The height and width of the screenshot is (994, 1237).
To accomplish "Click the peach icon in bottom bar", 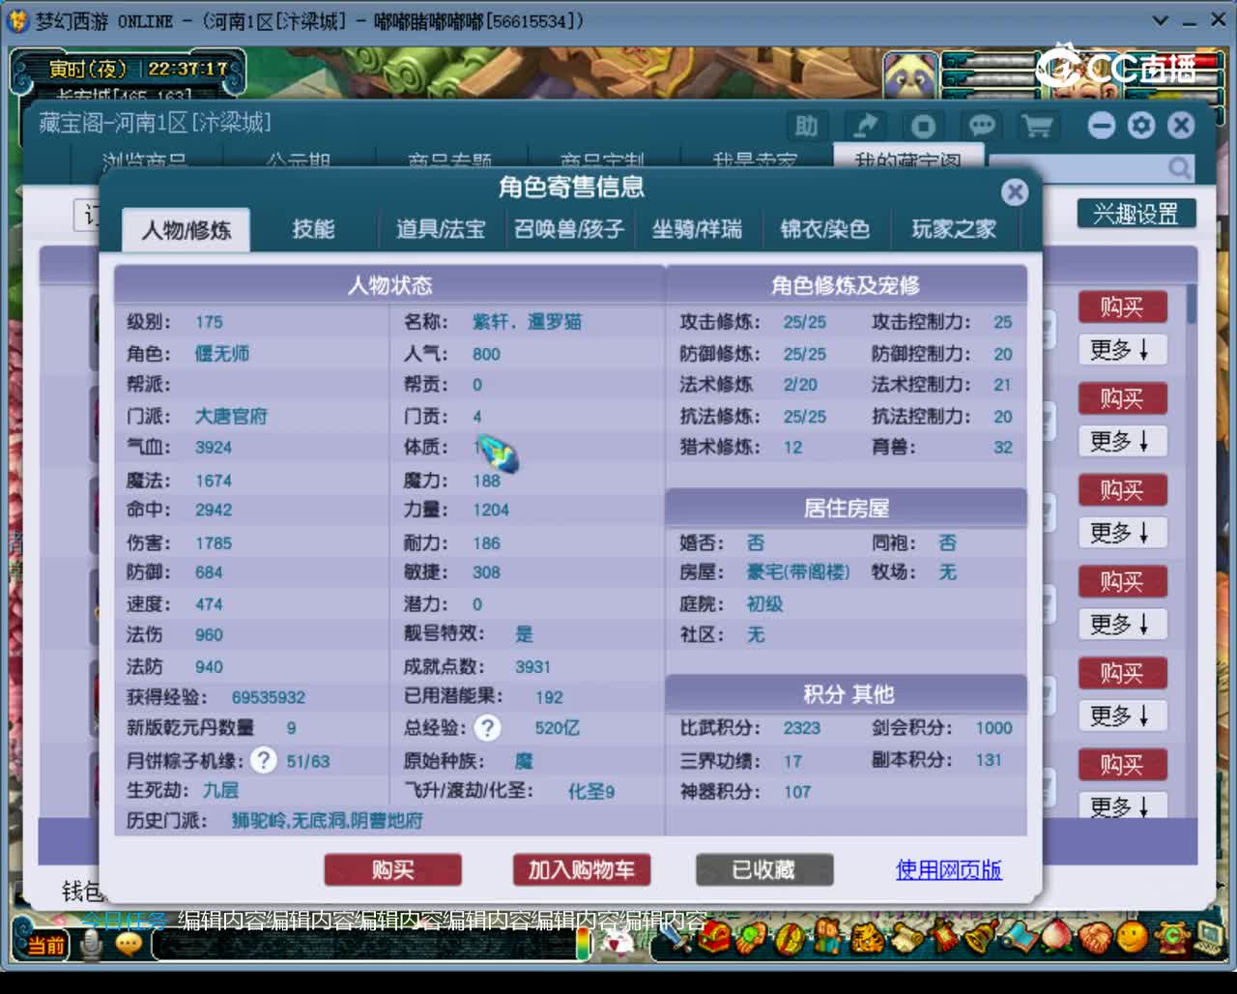I will tap(1055, 936).
